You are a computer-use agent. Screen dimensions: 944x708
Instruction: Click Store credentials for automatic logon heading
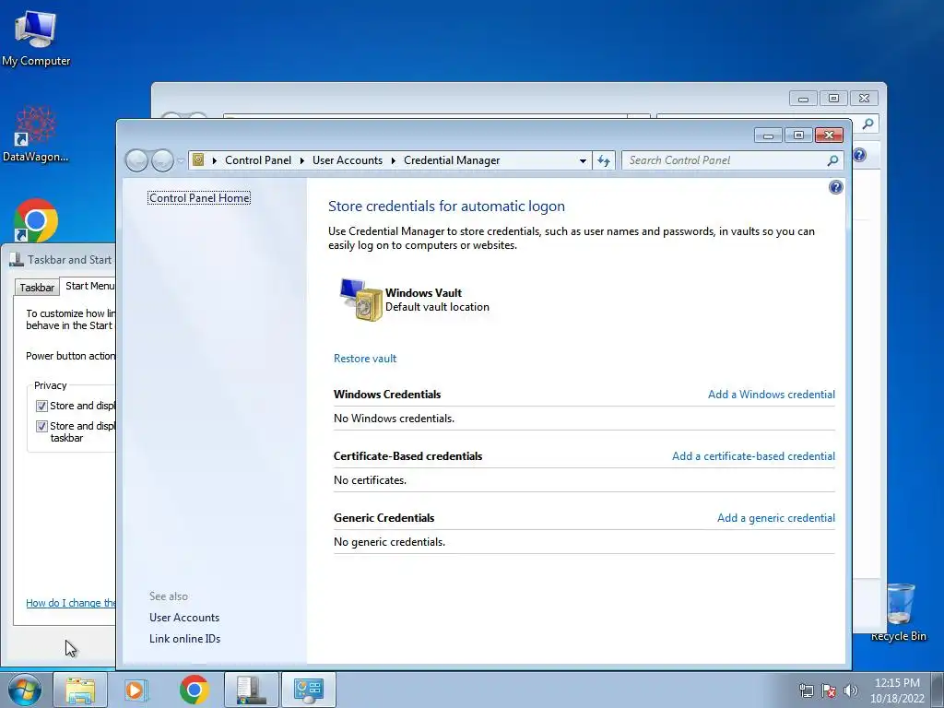click(446, 206)
